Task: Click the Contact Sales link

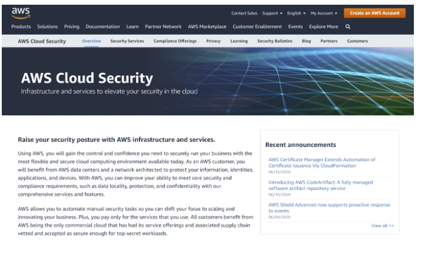Action: (x=244, y=13)
